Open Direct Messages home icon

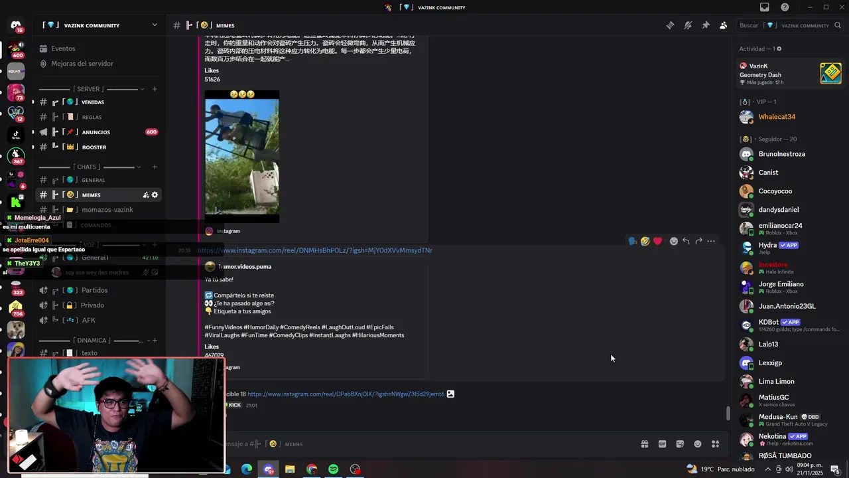(16, 25)
